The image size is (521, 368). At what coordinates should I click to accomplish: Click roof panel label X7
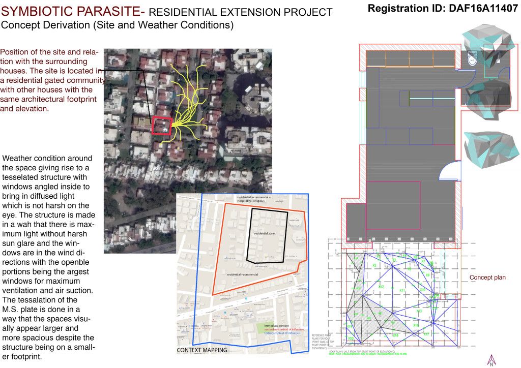(x=423, y=261)
